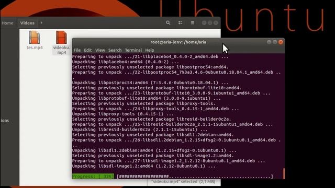
Task: Click "Preparing to unpack .../21-libplacebo4" line
Action: [x=150, y=56]
